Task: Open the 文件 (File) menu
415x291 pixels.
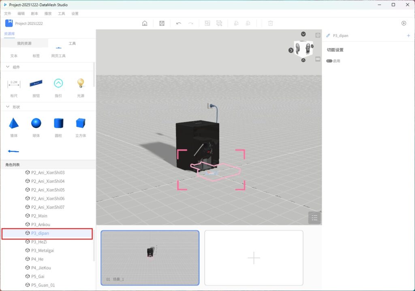Action: pos(7,13)
